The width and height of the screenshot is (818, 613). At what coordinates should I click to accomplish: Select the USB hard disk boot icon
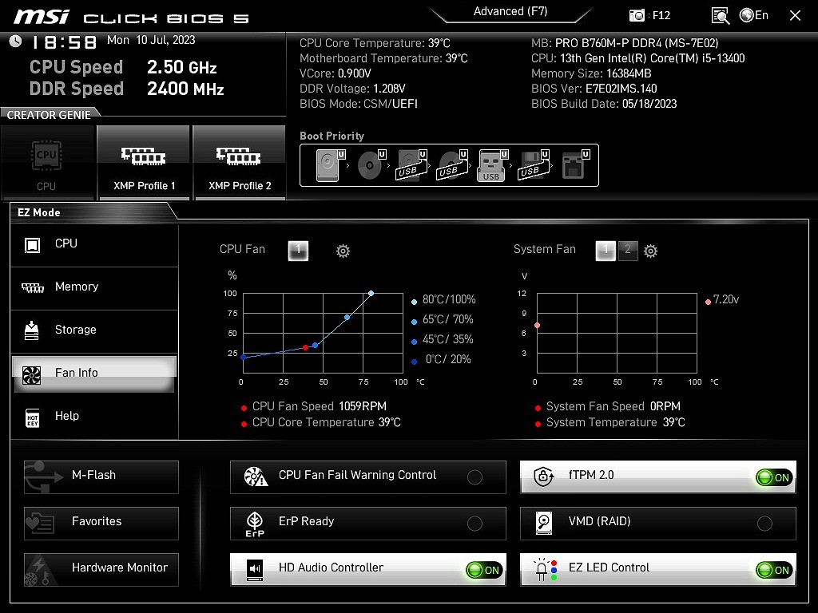pos(411,165)
